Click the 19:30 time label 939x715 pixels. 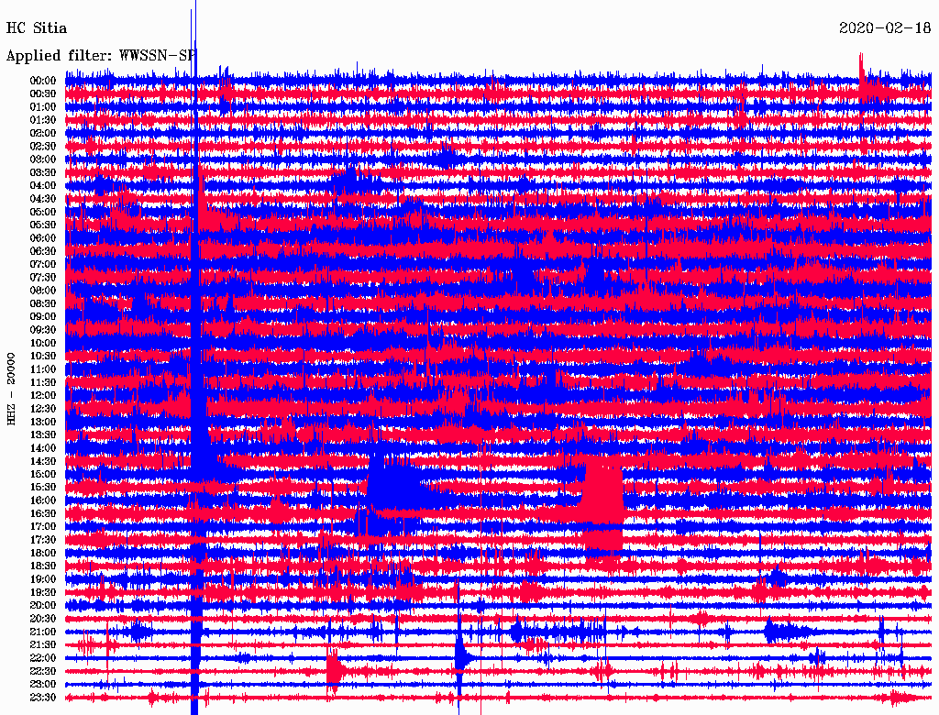click(43, 592)
